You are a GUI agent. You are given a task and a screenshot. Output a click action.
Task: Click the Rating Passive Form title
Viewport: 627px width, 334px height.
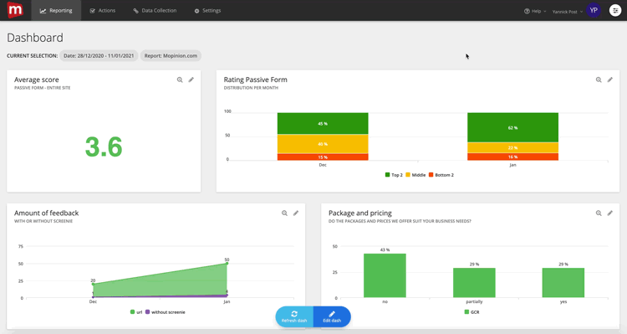click(x=256, y=80)
